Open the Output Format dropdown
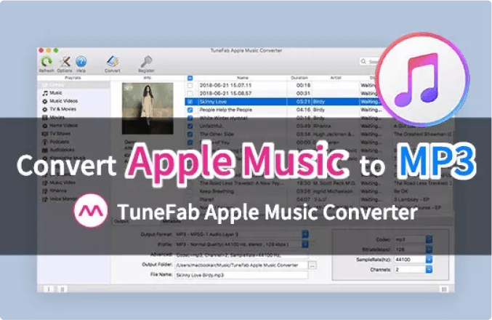Image resolution: width=492 pixels, height=320 pixels. [305, 234]
